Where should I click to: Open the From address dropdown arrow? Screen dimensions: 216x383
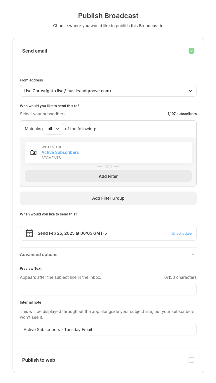click(191, 91)
